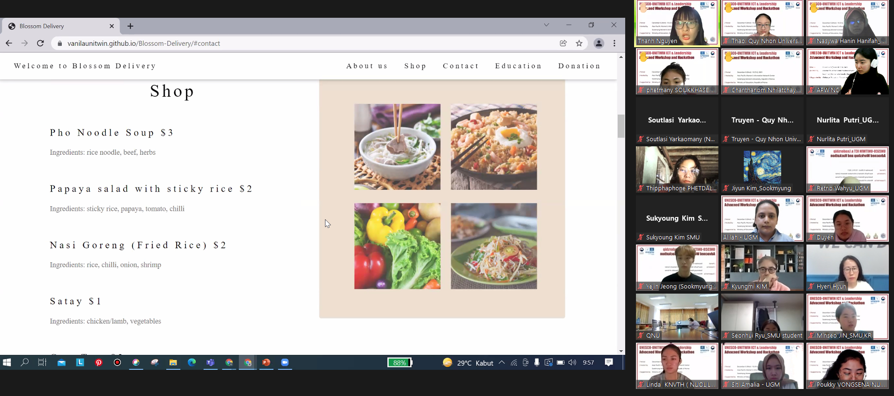Screen dimensions: 894x396
Task: Open Chrome three-dot menu
Action: 614,43
